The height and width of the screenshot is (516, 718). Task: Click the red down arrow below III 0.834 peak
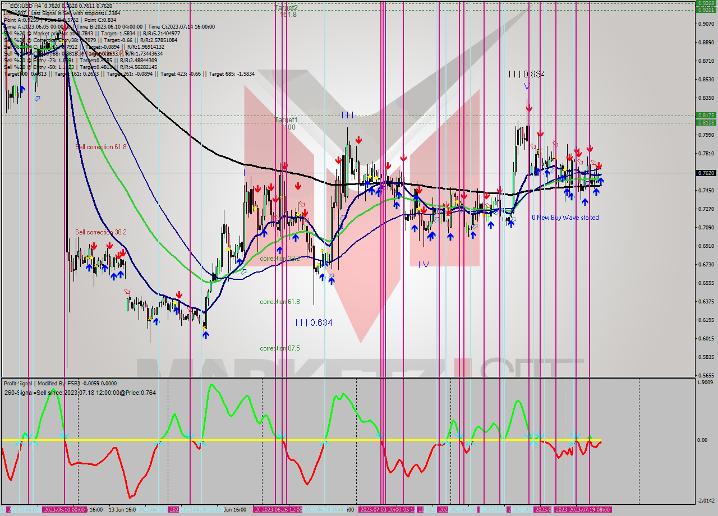click(529, 107)
